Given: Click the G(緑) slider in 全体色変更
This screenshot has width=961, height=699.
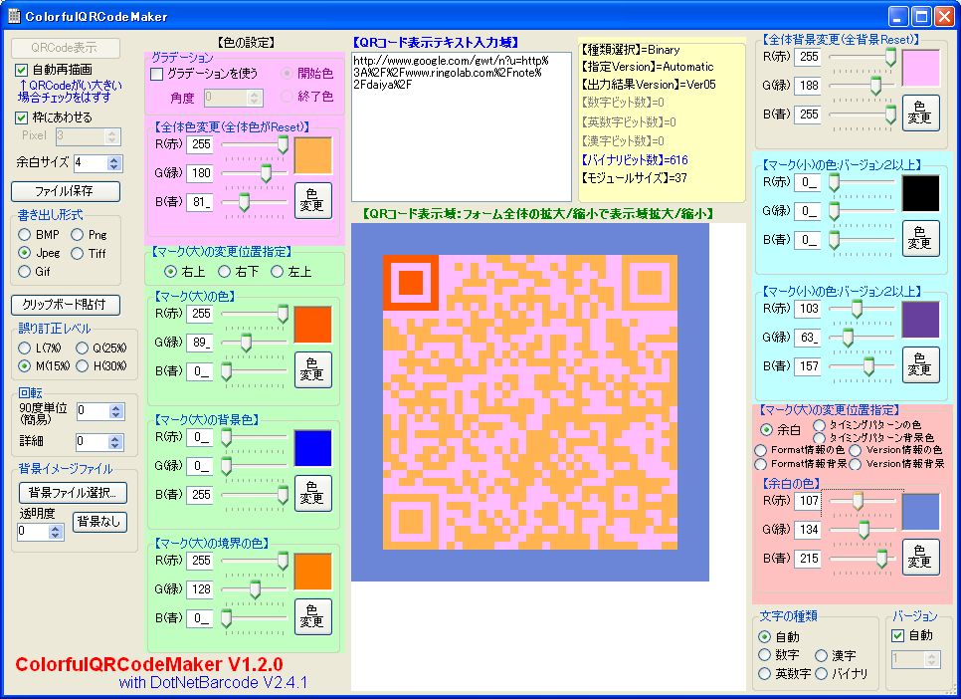Looking at the screenshot, I should [x=255, y=173].
